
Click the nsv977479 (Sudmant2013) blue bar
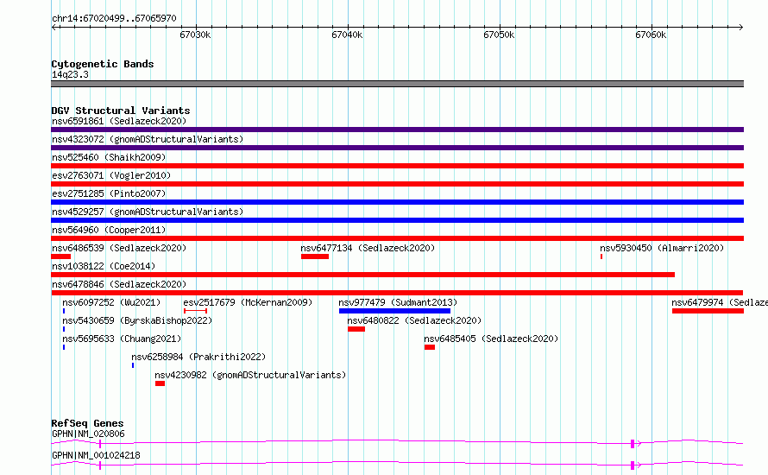click(x=394, y=311)
